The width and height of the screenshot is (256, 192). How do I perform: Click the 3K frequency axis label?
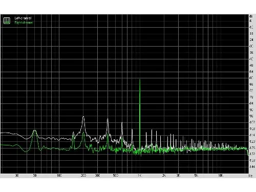coord(178,176)
